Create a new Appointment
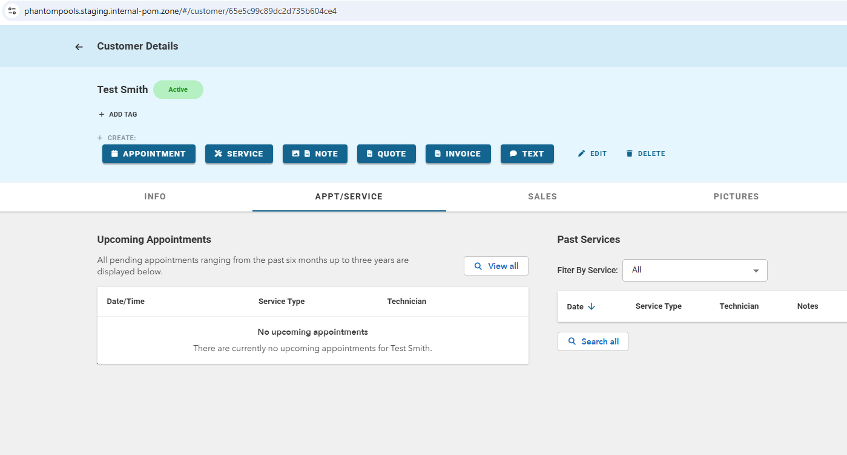Screen dimensions: 847x455 pyautogui.click(x=148, y=153)
